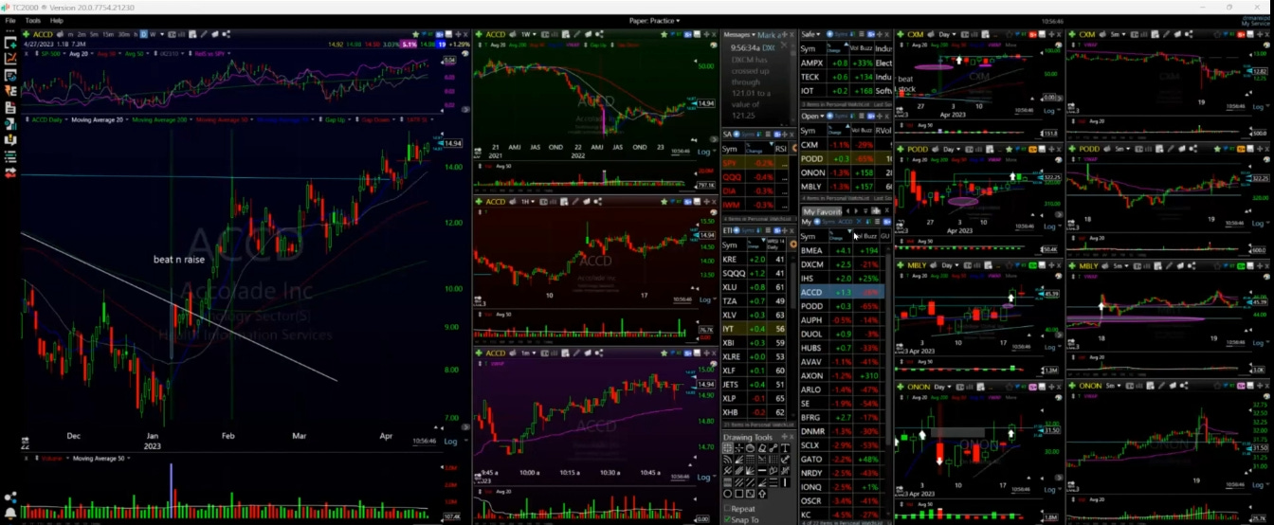
Task: Set ACCD main chart to 15m timeframe
Action: [107, 35]
